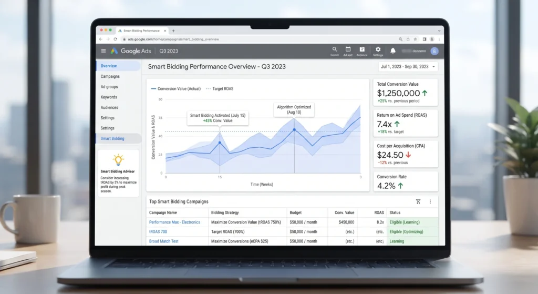Click the browser forward arrow
The image size is (538, 294).
108,39
